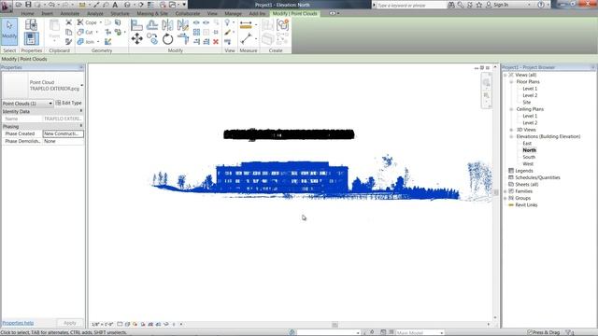
Task: Click the Cut geometry tool
Action: [85, 33]
